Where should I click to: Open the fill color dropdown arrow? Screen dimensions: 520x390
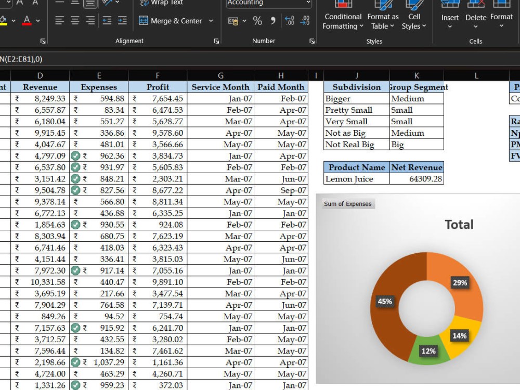tap(14, 21)
